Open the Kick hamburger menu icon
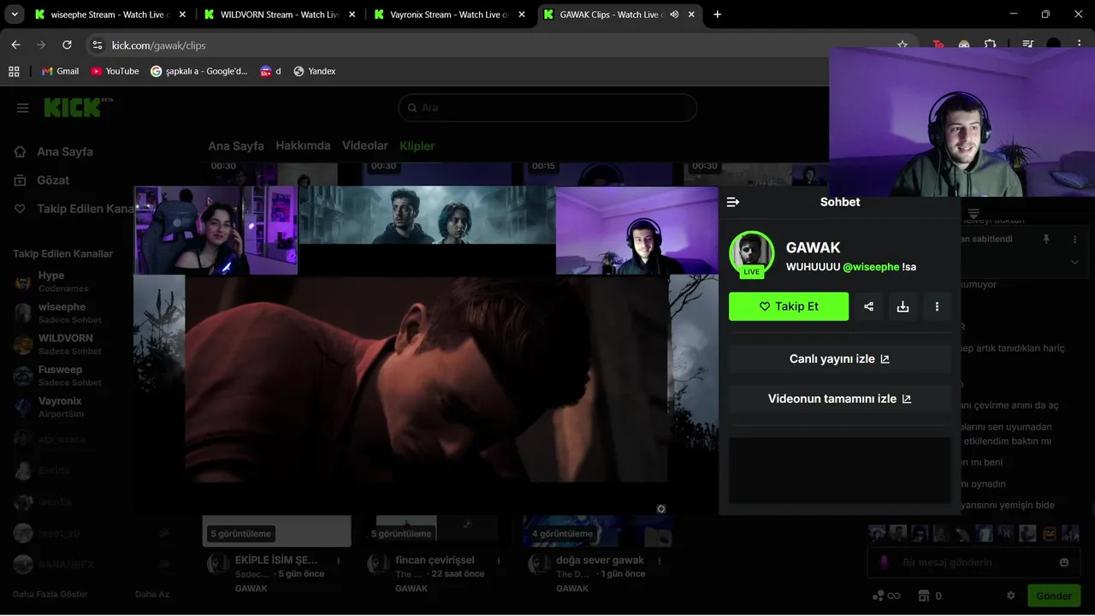Image resolution: width=1095 pixels, height=616 pixels. [23, 108]
